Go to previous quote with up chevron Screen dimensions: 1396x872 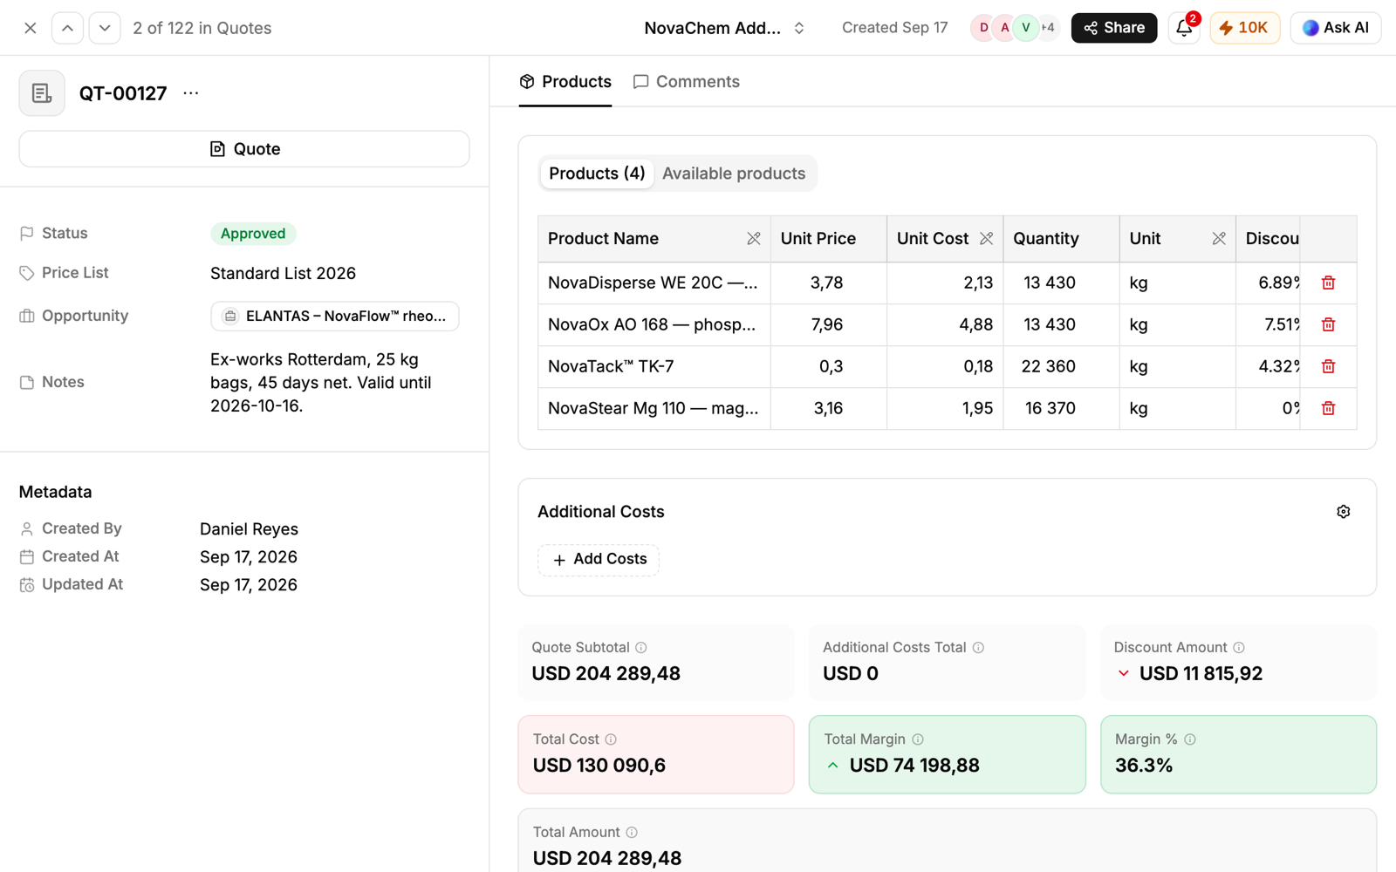pyautogui.click(x=67, y=28)
